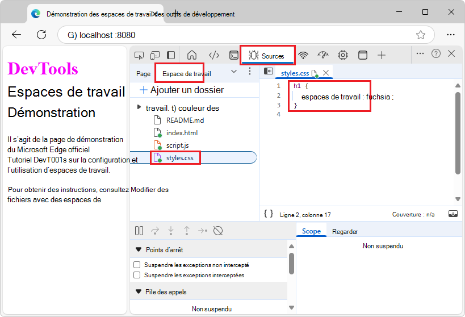
Task: Open the Performance tool gauge icon
Action: coord(323,55)
